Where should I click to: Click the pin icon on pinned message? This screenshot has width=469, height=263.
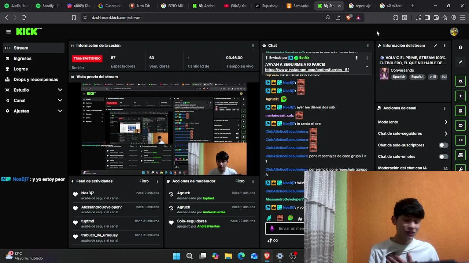(356, 58)
